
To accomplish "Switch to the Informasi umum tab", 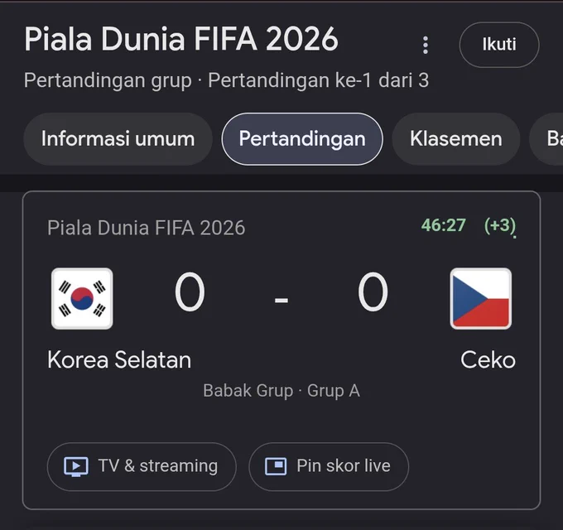I will tap(118, 139).
